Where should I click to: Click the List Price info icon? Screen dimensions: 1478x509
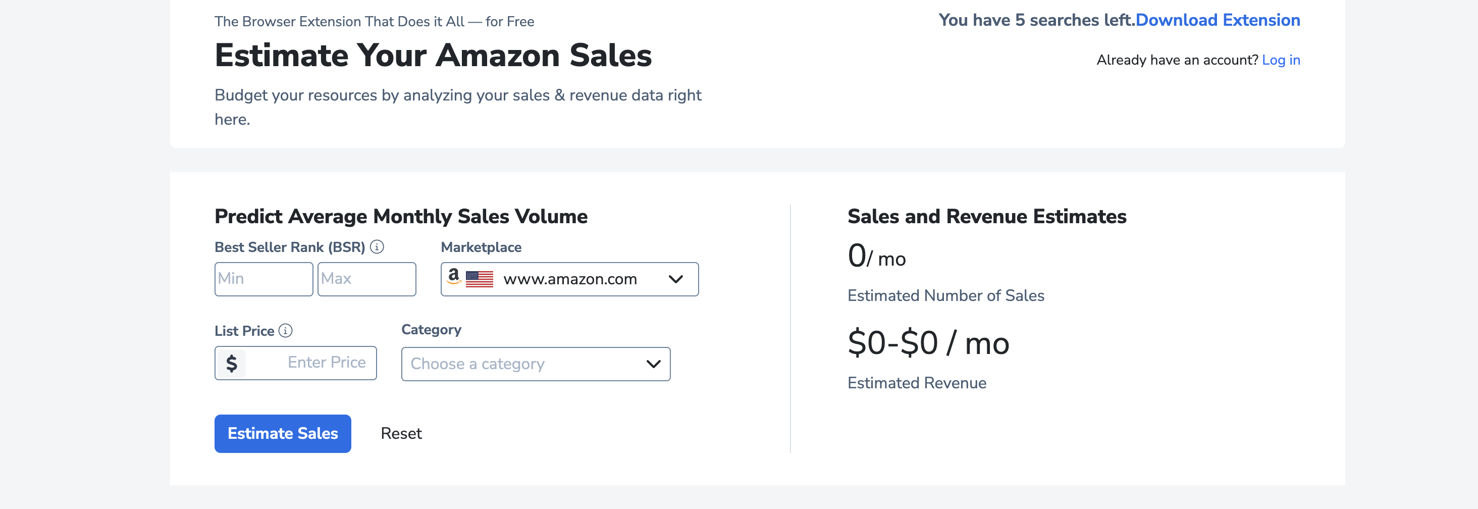pyautogui.click(x=285, y=331)
